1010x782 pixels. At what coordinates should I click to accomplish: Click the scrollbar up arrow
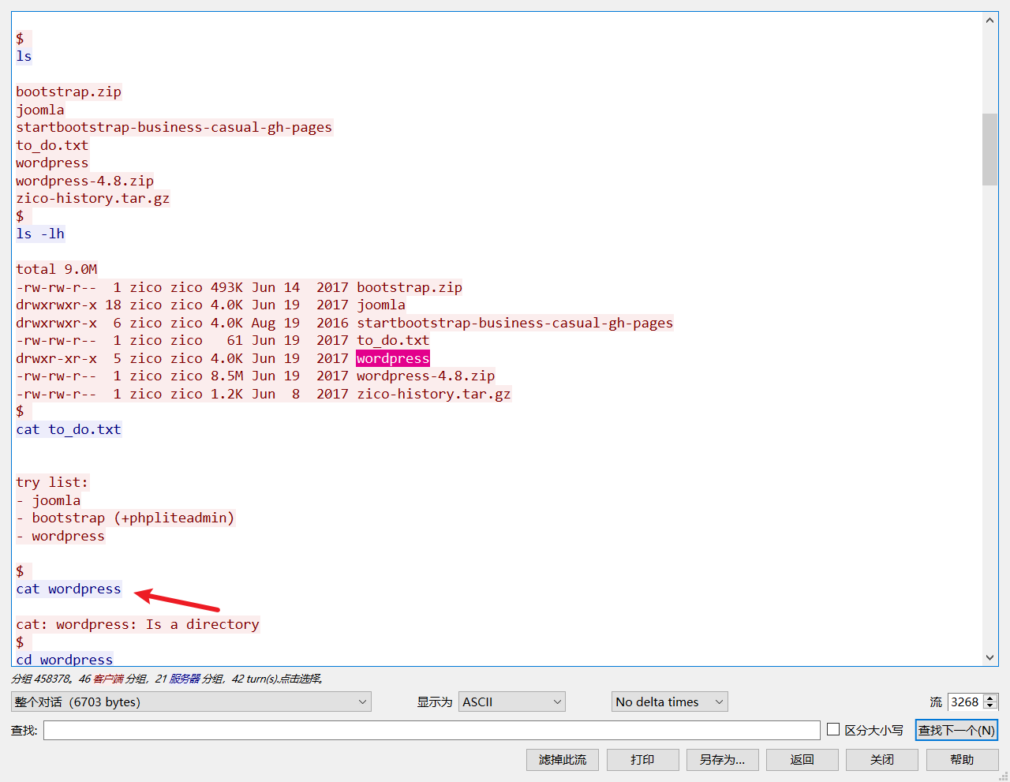tap(989, 21)
